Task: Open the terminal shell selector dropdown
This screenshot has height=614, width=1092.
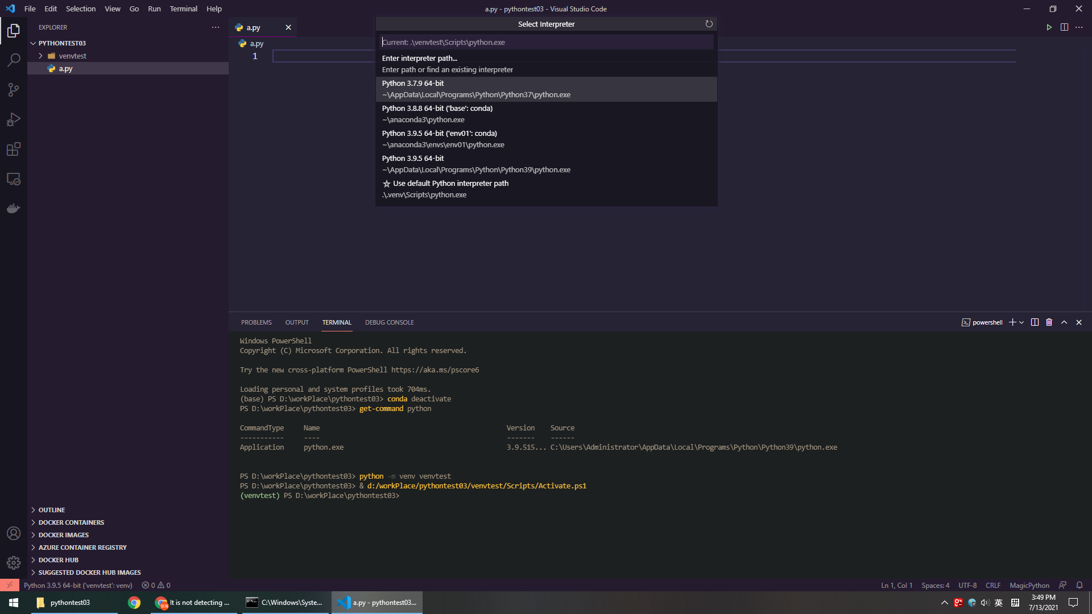Action: pos(1021,322)
